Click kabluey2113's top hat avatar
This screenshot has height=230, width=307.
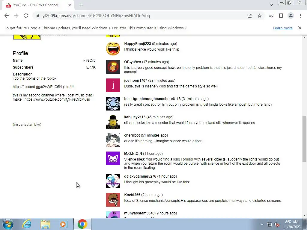click(x=113, y=122)
